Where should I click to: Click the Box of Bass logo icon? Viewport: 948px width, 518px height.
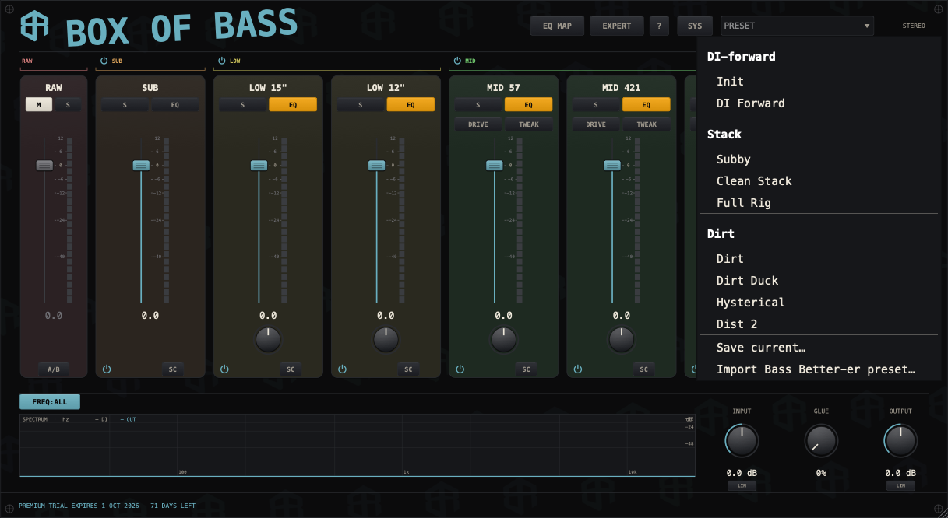[x=34, y=26]
